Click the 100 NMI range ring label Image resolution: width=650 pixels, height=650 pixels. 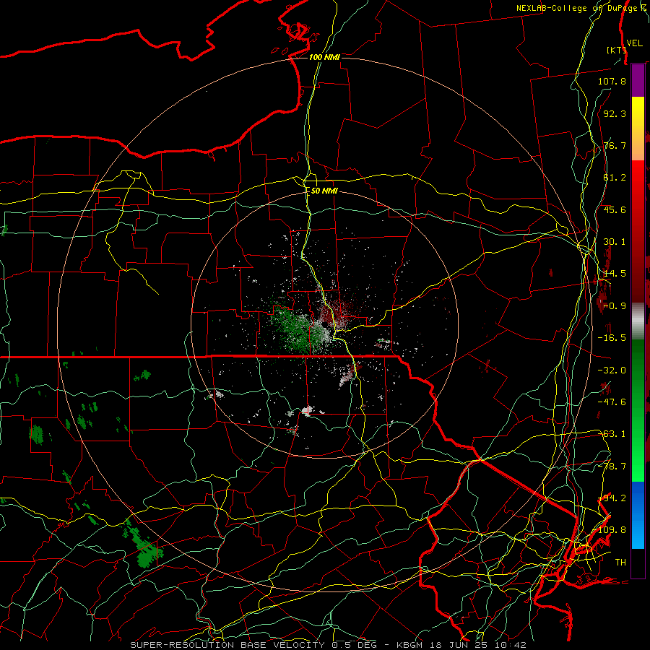pos(324,57)
